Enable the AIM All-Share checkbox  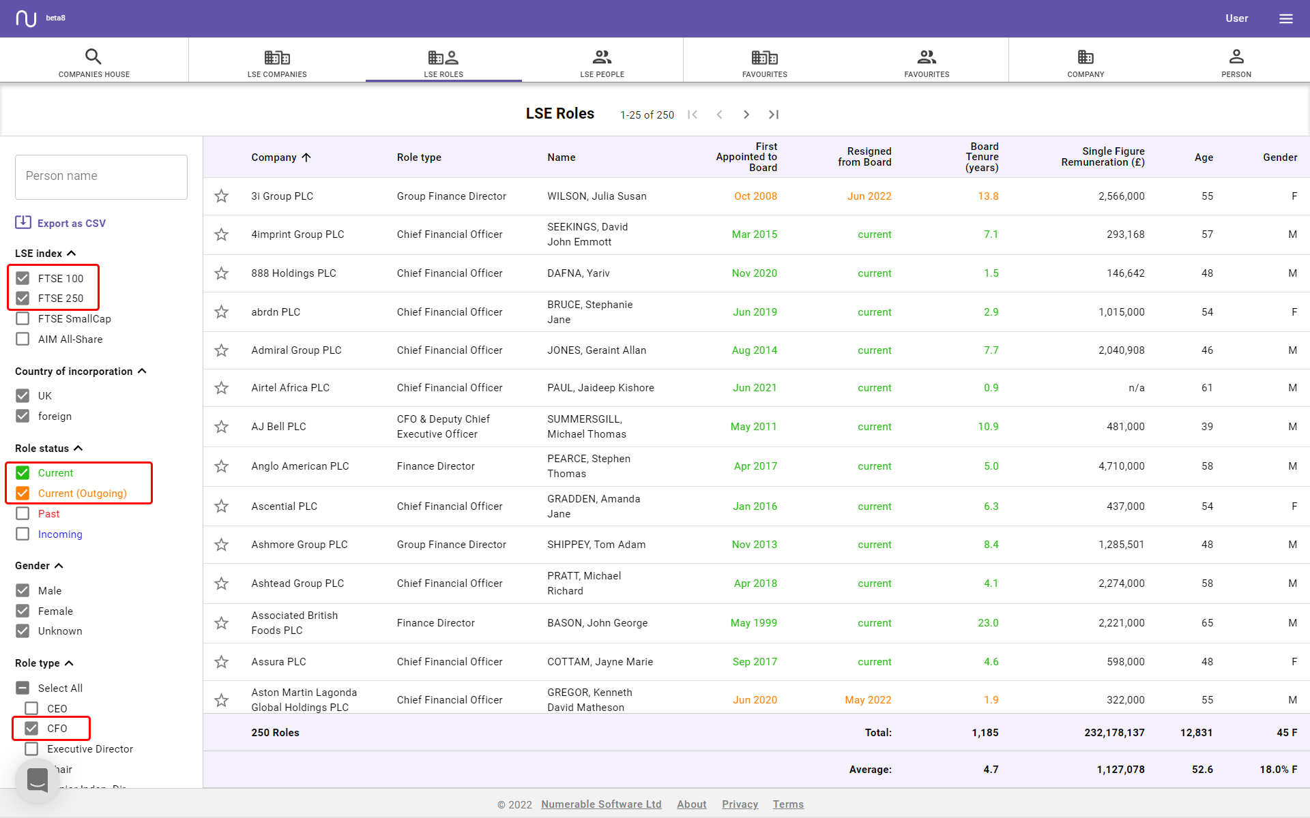pos(23,339)
